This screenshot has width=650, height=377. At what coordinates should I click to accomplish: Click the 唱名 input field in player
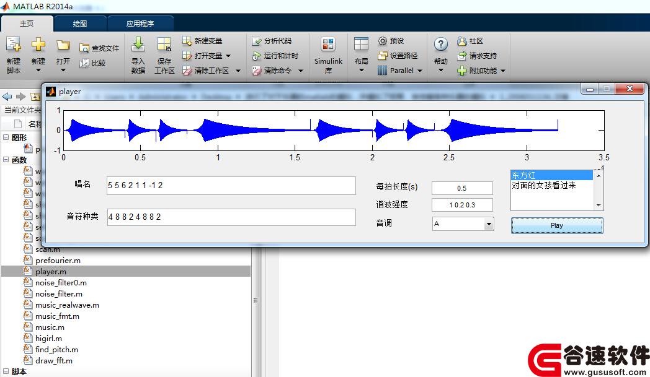pos(231,185)
